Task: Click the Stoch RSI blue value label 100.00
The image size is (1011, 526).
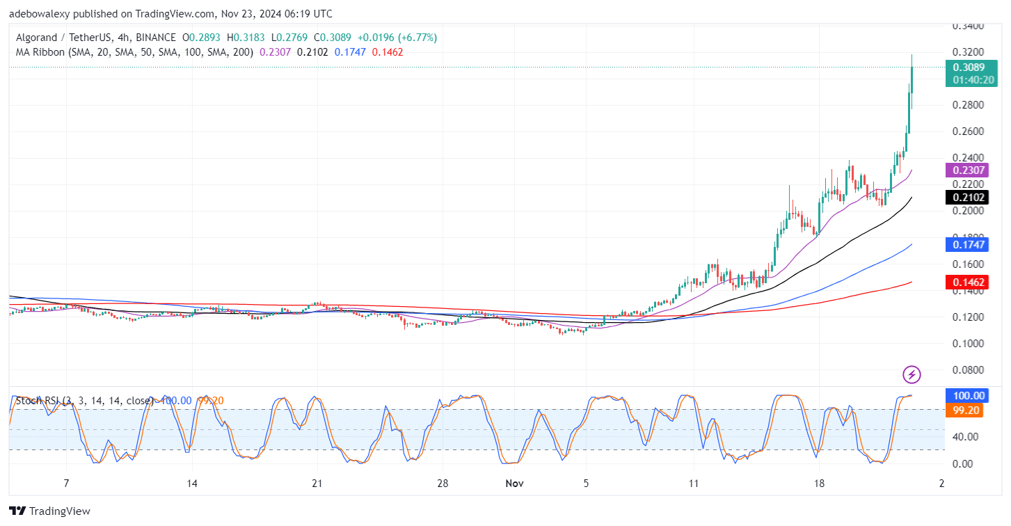Action: (968, 395)
